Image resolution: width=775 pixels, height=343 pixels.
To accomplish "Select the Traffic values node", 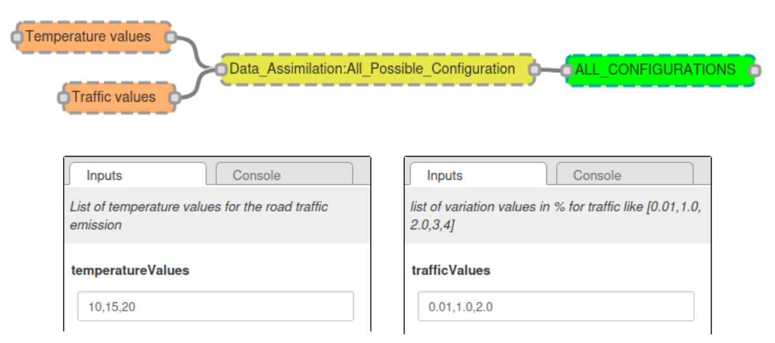I will (118, 97).
